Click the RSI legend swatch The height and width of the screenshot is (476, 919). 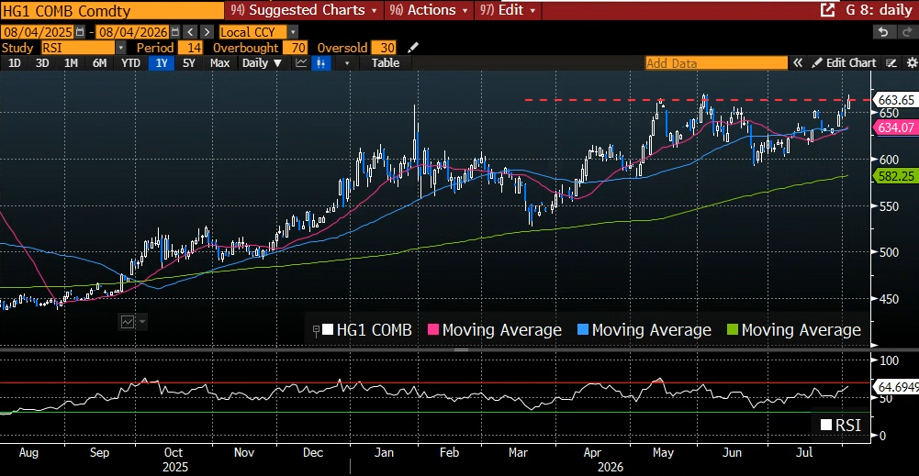(826, 425)
